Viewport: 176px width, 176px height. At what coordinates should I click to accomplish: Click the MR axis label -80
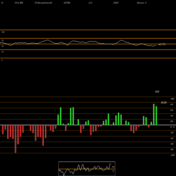pyautogui.click(x=172, y=150)
